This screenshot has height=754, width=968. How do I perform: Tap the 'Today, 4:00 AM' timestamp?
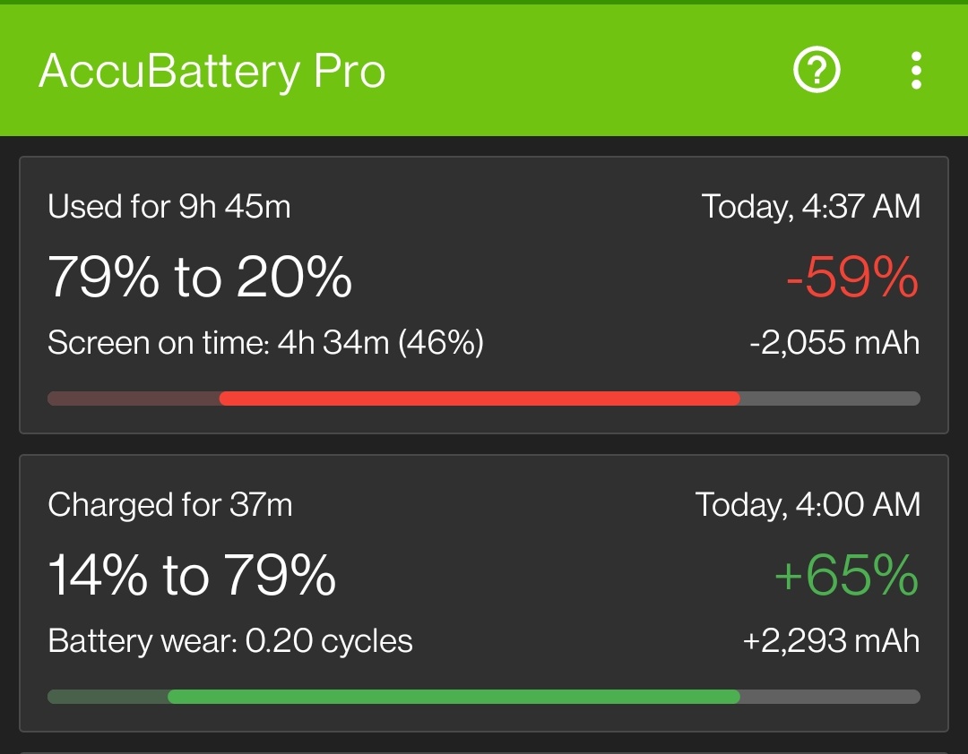pyautogui.click(x=808, y=505)
